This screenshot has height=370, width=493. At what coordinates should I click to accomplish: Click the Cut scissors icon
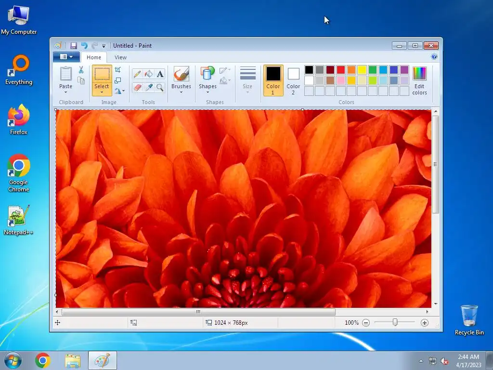tap(81, 70)
